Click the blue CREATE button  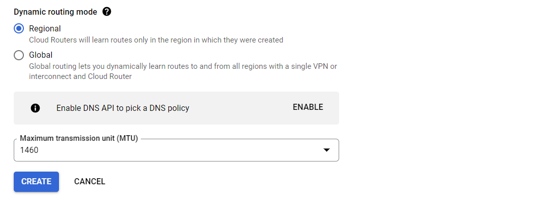coord(36,181)
